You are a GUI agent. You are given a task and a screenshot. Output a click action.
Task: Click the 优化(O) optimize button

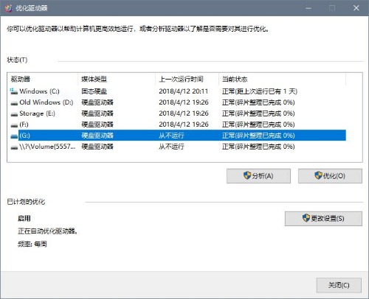(x=330, y=176)
